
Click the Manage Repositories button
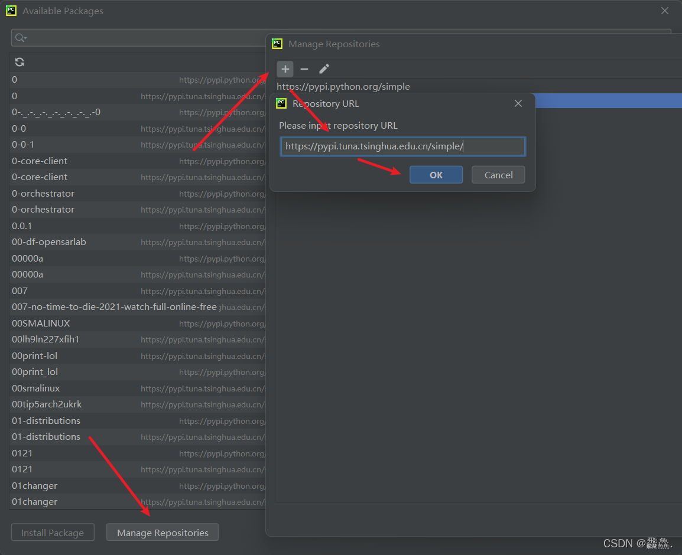click(x=163, y=533)
